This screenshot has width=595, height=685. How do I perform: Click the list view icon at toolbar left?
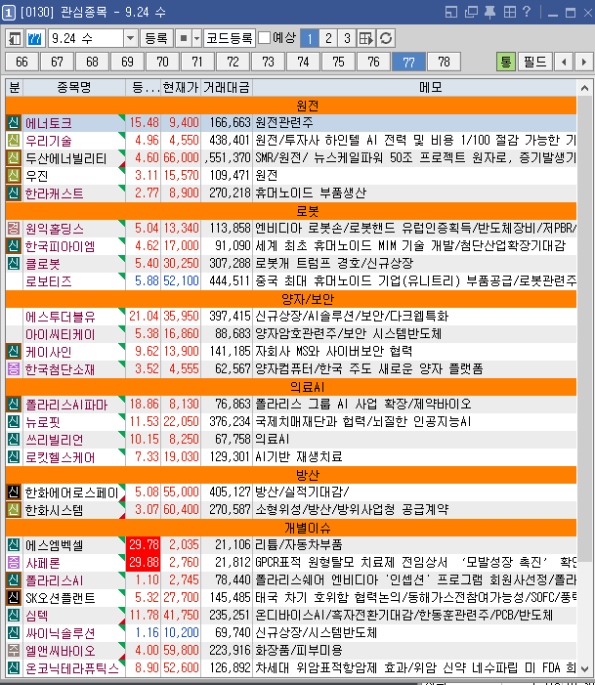16,38
